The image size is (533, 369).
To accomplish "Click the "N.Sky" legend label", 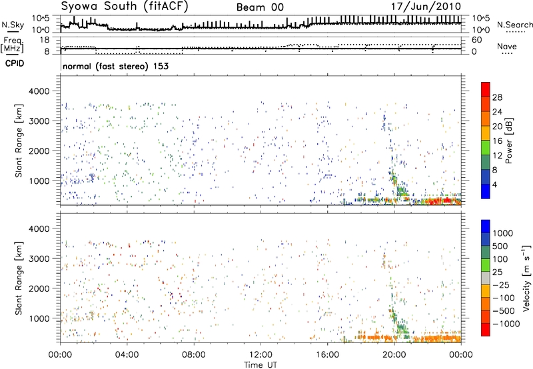I will point(13,25).
